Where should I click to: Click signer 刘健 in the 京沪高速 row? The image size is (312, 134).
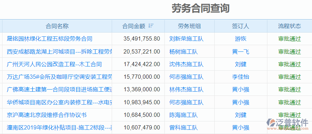pyautogui.click(x=241, y=115)
